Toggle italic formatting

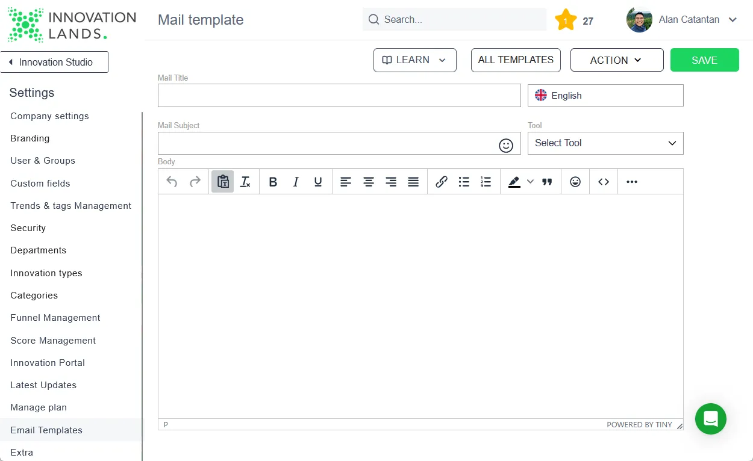(296, 182)
